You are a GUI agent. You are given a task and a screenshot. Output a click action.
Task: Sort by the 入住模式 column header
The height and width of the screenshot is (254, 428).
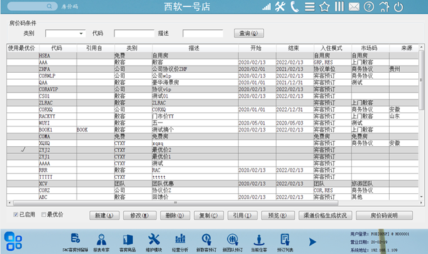click(332, 49)
